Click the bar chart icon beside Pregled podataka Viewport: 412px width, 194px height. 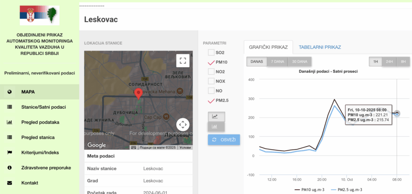pos(9,122)
